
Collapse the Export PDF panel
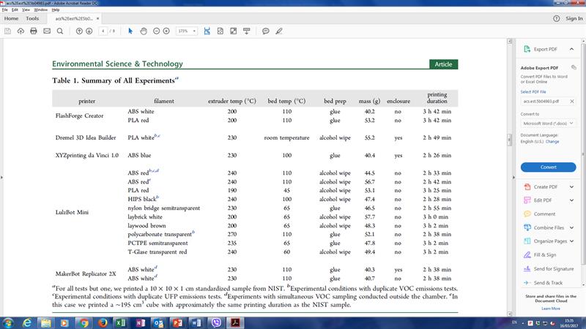coord(571,49)
